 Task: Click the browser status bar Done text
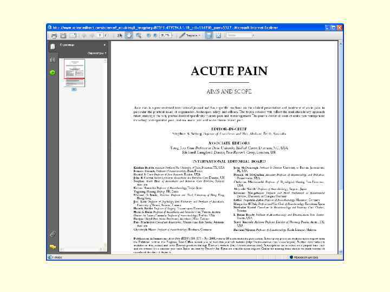(x=57, y=257)
